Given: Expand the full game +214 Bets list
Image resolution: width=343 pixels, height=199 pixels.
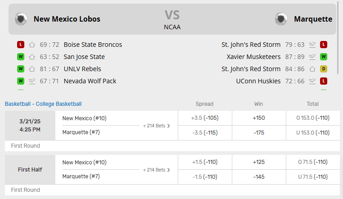Looking at the screenshot, I should point(156,126).
